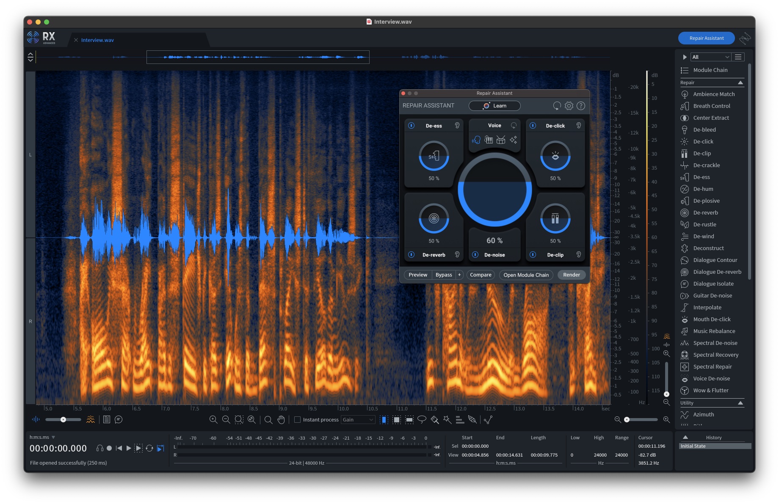Select Initial State in the History panel

click(x=693, y=446)
